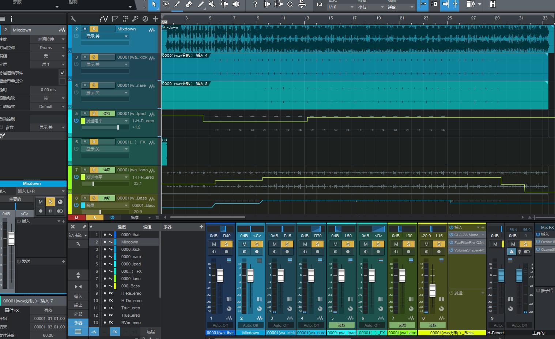Image resolution: width=555 pixels, height=339 pixels.
Task: Open the global clock tempo icon
Action: [145, 19]
